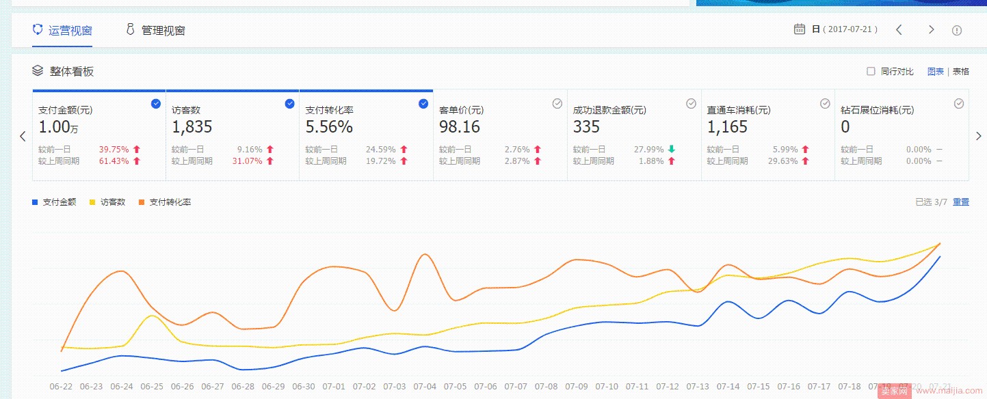Screen dimensions: 987x399
Task: Enable 同行对比 checkbox
Action: click(871, 71)
